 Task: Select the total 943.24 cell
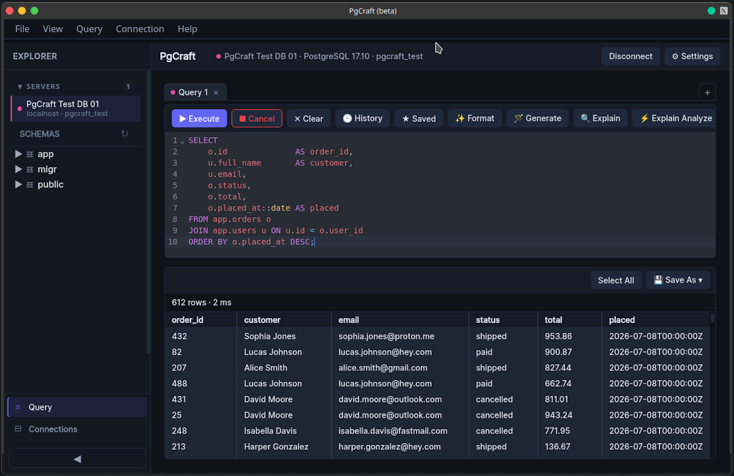569,415
